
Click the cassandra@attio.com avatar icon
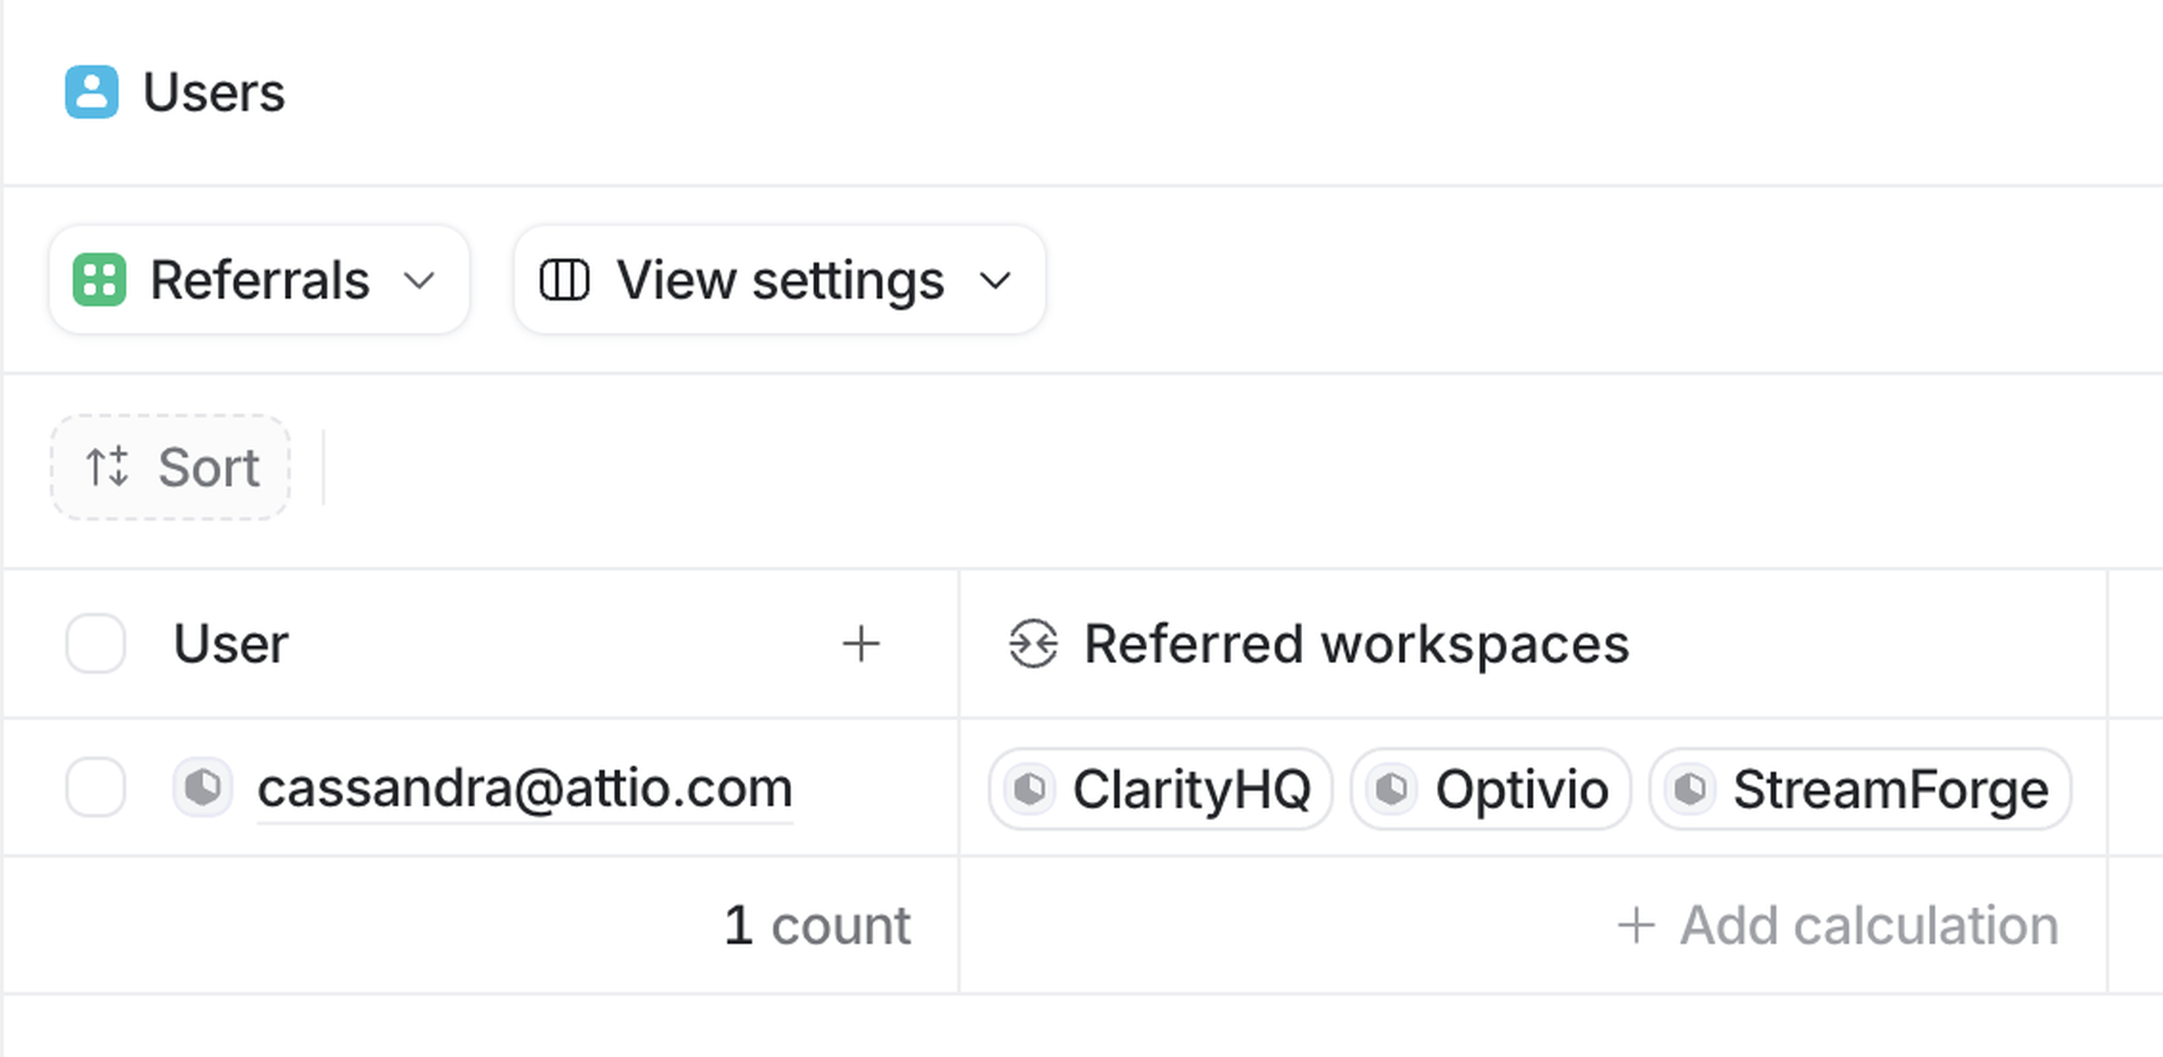[202, 788]
